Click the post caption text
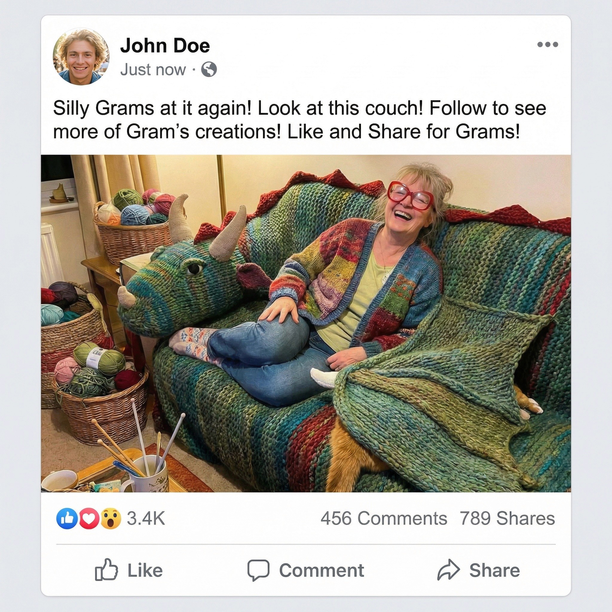 [300, 120]
